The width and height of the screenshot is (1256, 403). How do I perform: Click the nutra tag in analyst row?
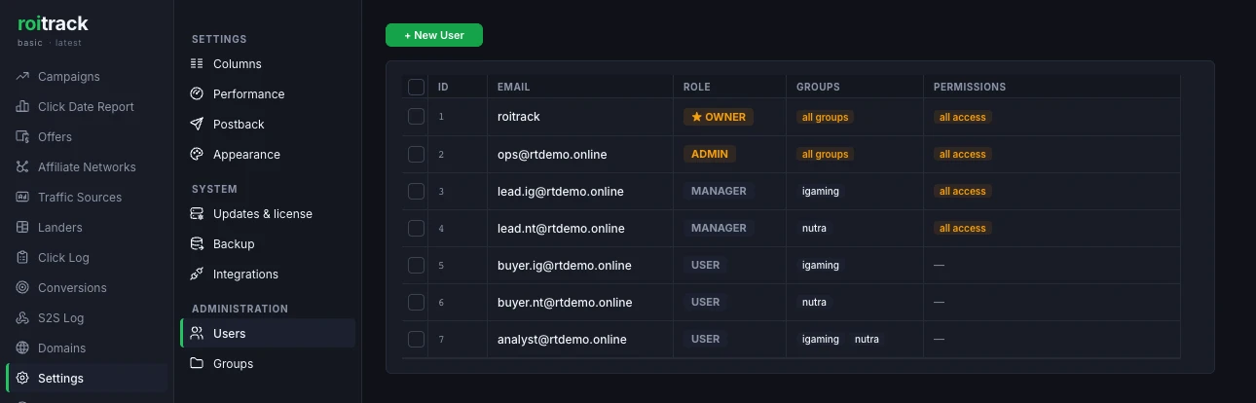pos(867,339)
